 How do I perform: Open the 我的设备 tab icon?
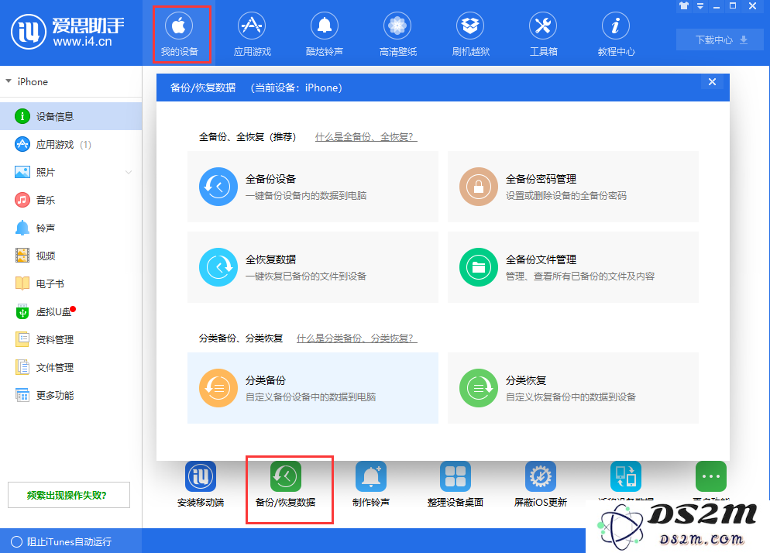coord(179,26)
